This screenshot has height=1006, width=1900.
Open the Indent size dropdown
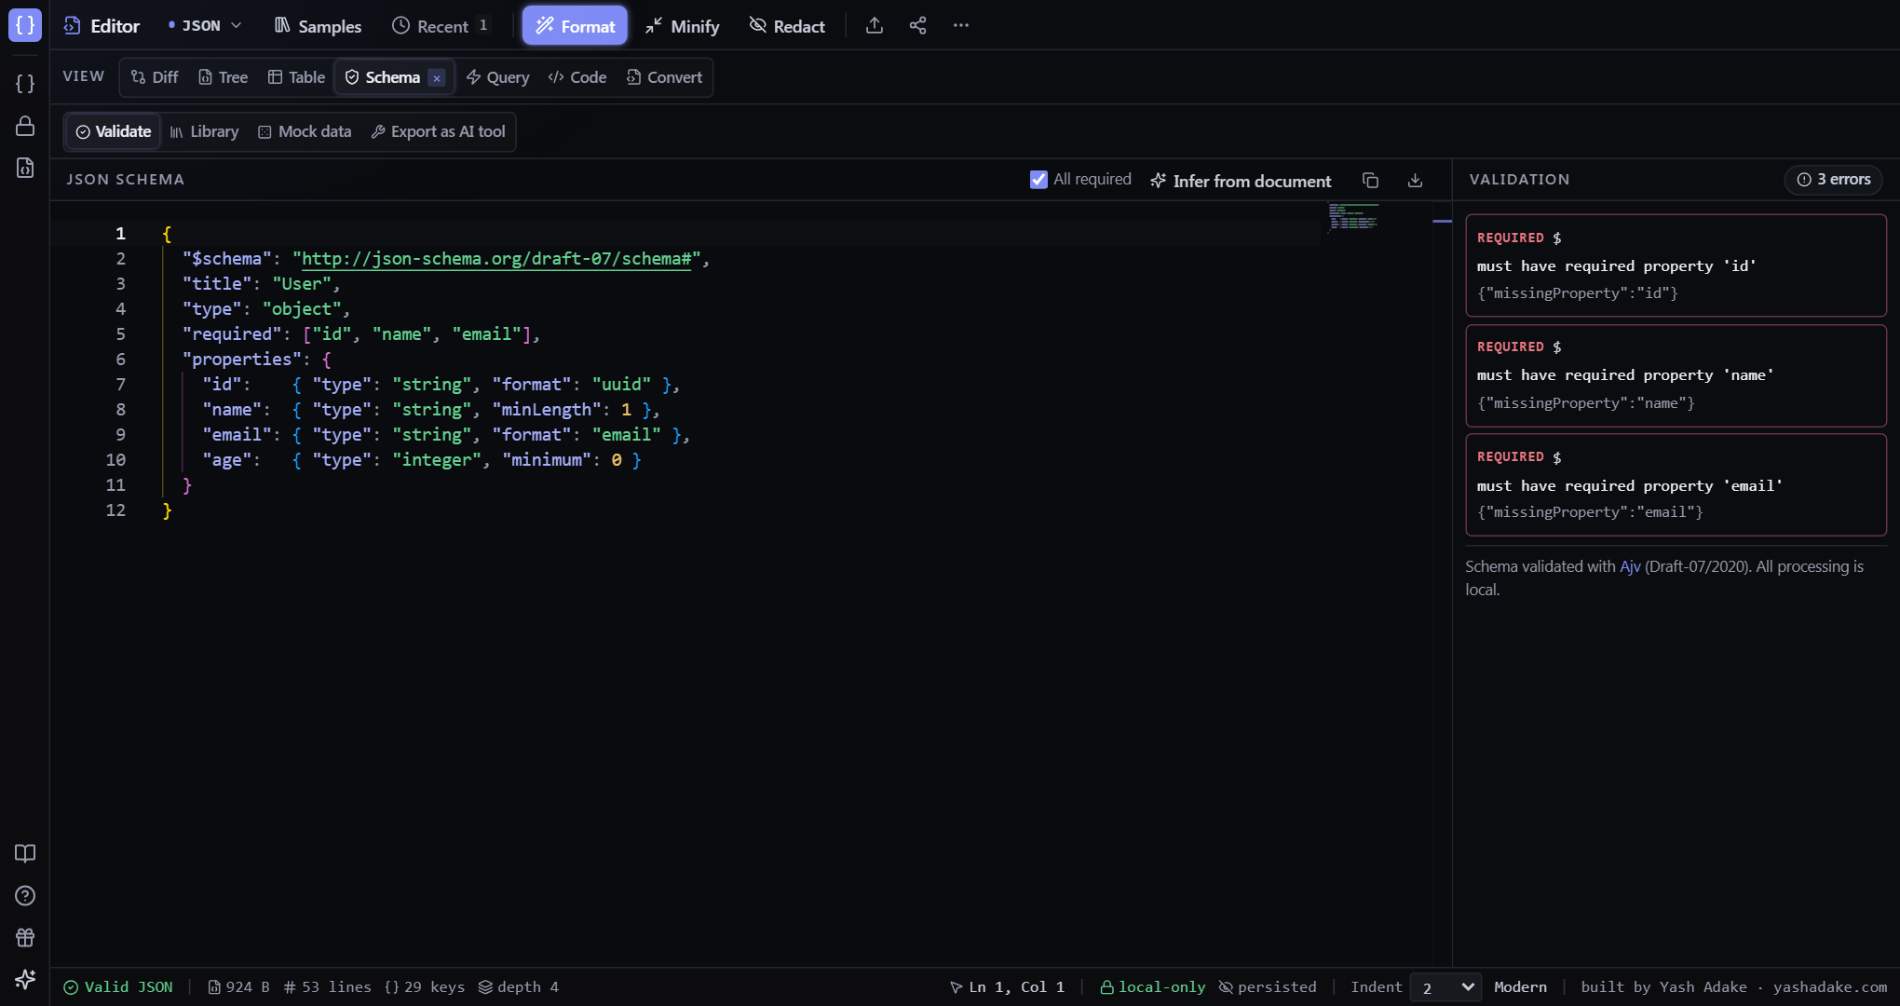pos(1446,987)
